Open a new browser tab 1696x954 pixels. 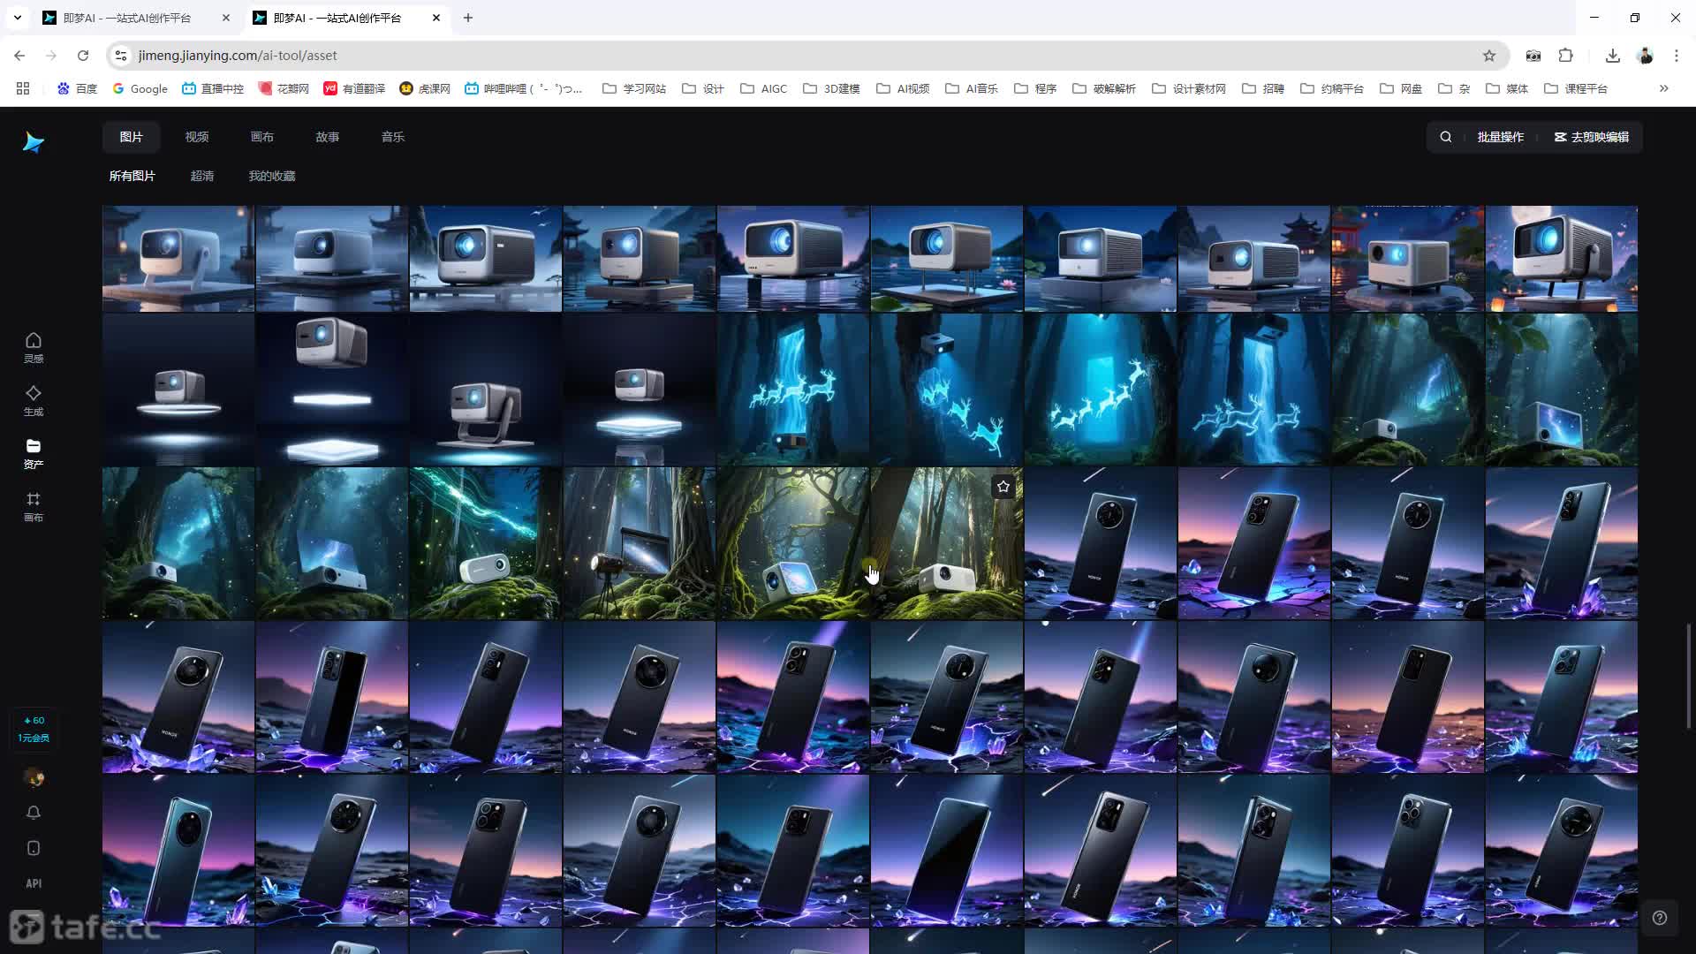click(x=468, y=18)
